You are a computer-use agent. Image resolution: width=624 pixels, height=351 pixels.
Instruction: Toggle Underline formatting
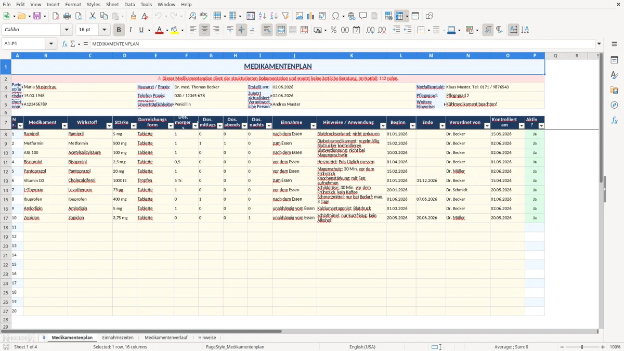point(141,30)
